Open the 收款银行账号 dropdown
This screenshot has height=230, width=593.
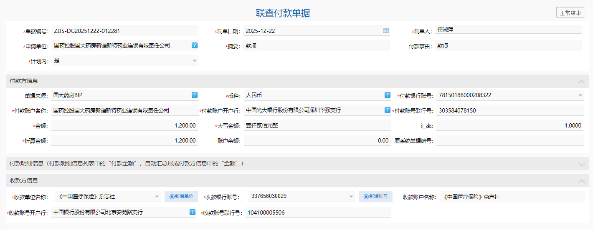[351, 197]
